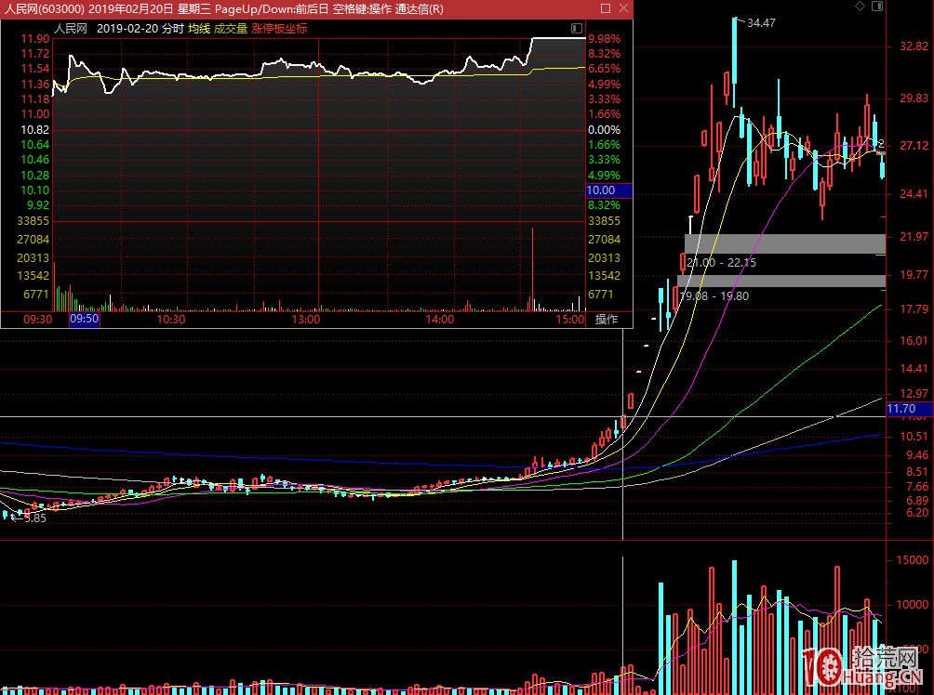
Task: Close the 人民网 intraday popup window
Action: click(x=623, y=8)
